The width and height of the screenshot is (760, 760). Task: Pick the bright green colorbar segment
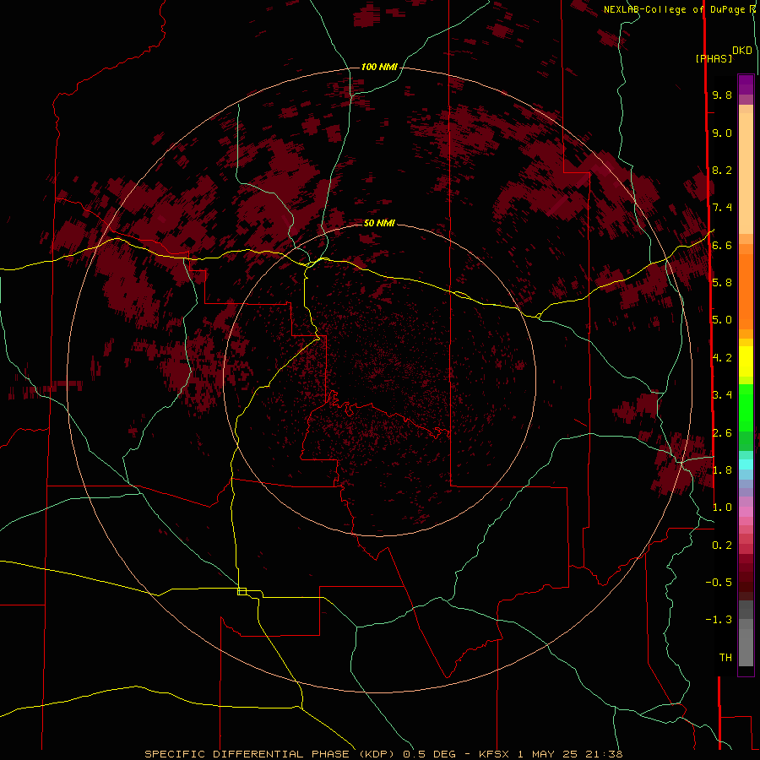click(x=746, y=408)
